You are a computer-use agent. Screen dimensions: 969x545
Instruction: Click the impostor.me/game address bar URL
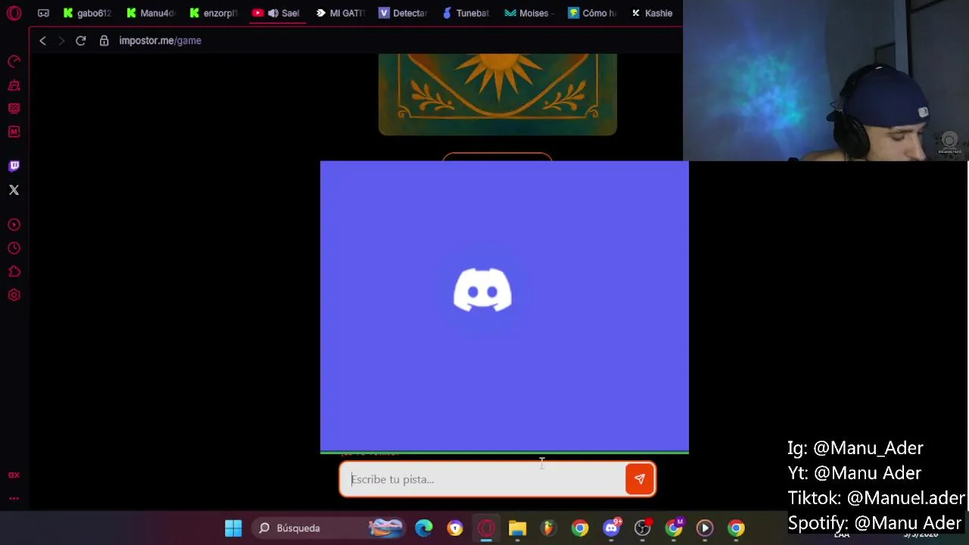160,41
